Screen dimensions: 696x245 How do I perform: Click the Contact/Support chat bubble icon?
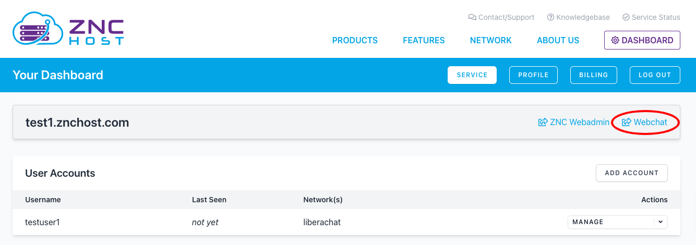click(472, 17)
